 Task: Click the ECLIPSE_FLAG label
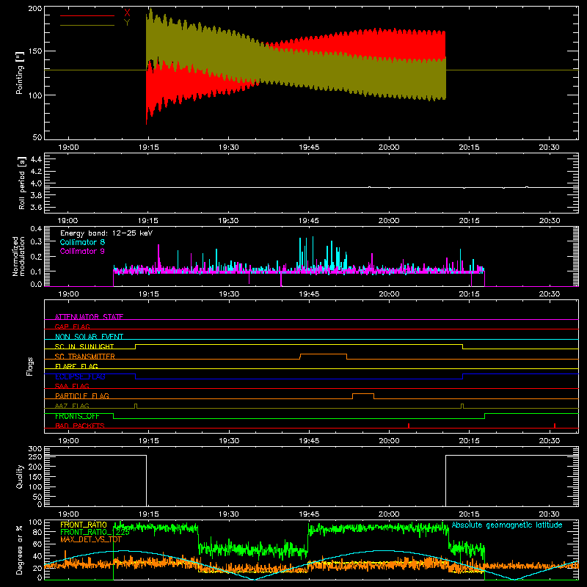coord(80,376)
